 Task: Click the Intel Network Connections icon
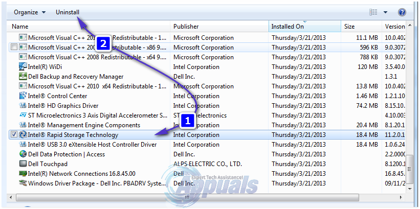pos(23,174)
